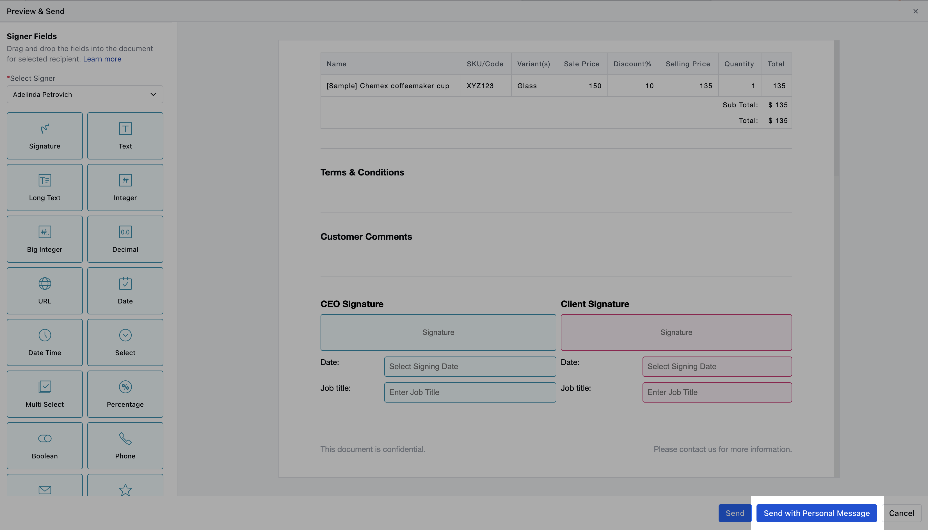Click Send with Personal Message

pos(817,513)
